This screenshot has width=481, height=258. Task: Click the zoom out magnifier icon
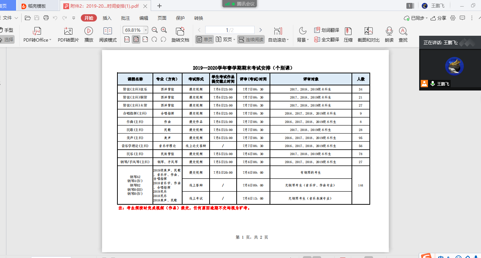coord(155,30)
